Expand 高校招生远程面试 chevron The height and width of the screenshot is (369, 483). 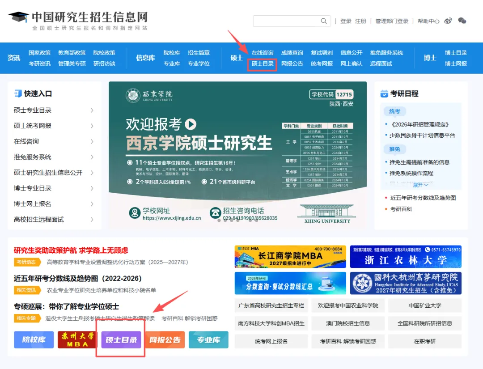pos(92,219)
